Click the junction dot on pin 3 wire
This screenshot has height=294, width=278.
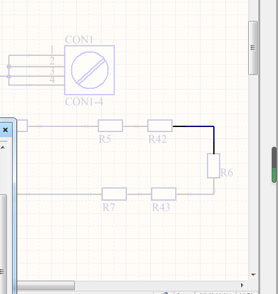(9, 76)
